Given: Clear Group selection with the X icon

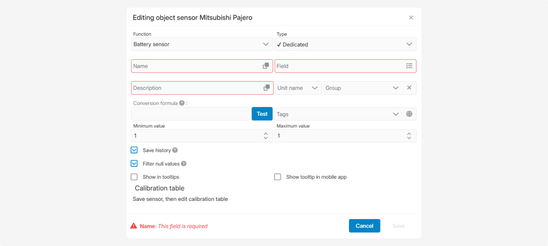Looking at the screenshot, I should tap(409, 88).
